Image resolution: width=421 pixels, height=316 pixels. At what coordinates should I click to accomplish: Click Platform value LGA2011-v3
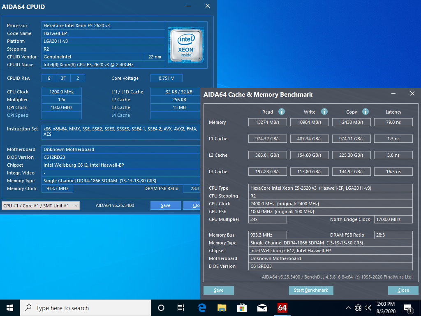(x=103, y=41)
